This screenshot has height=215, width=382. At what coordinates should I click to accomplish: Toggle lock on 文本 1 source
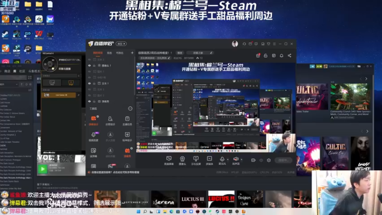click(94, 83)
